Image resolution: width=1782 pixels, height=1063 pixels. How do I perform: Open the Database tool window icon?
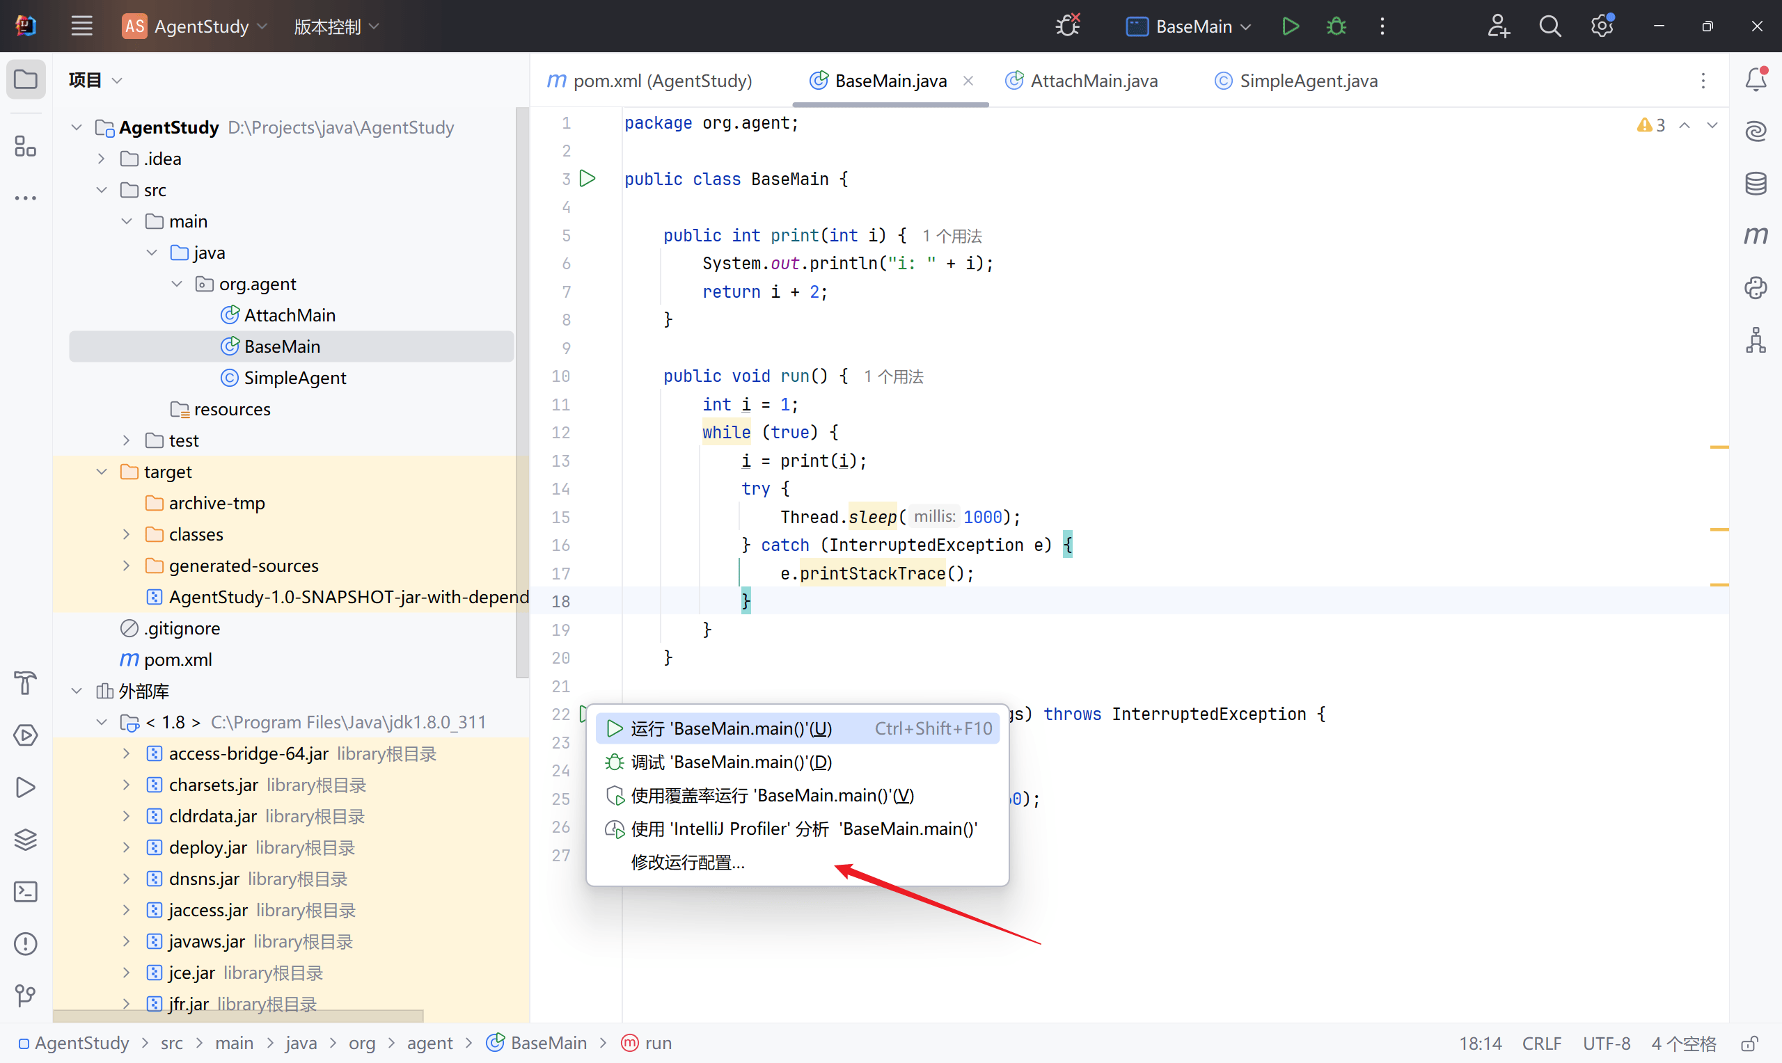(1756, 184)
